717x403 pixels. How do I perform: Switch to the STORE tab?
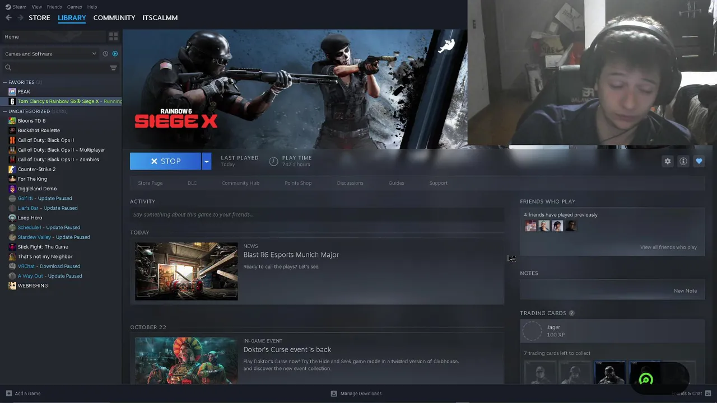(39, 18)
